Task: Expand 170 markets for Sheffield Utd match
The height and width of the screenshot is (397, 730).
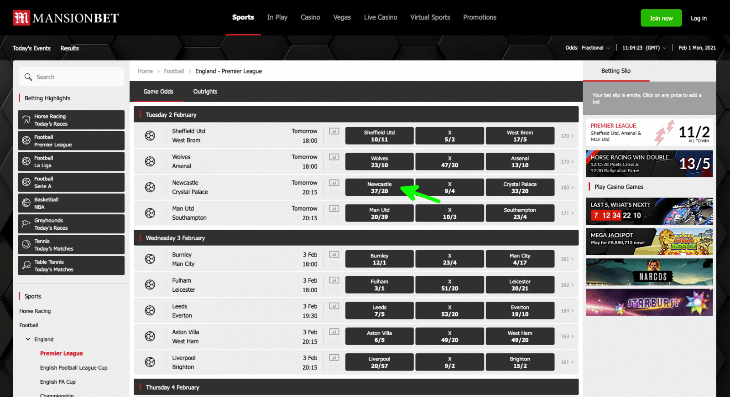Action: click(567, 136)
